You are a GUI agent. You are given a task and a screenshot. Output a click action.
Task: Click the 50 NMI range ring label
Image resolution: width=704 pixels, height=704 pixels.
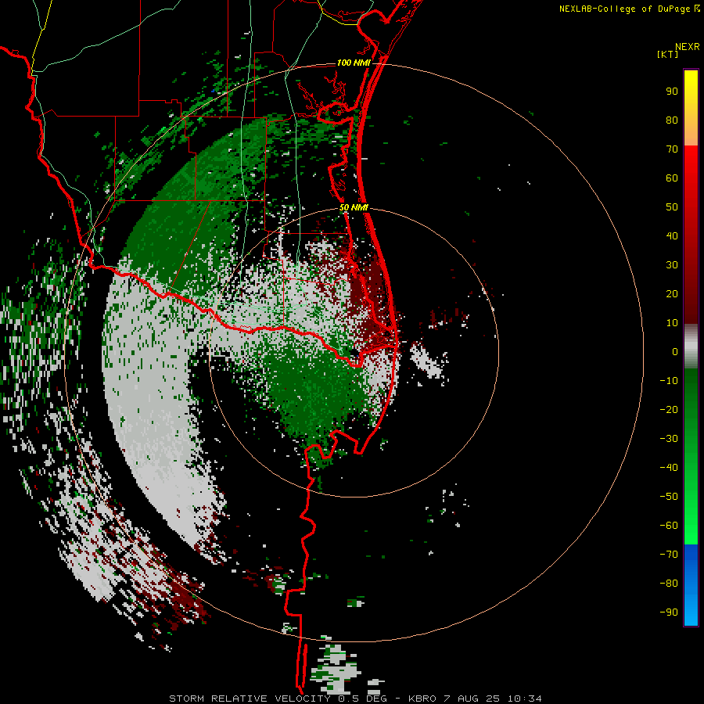(354, 207)
